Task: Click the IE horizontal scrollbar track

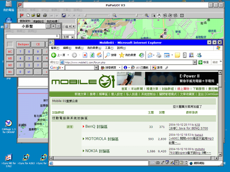Action: click(x=132, y=158)
